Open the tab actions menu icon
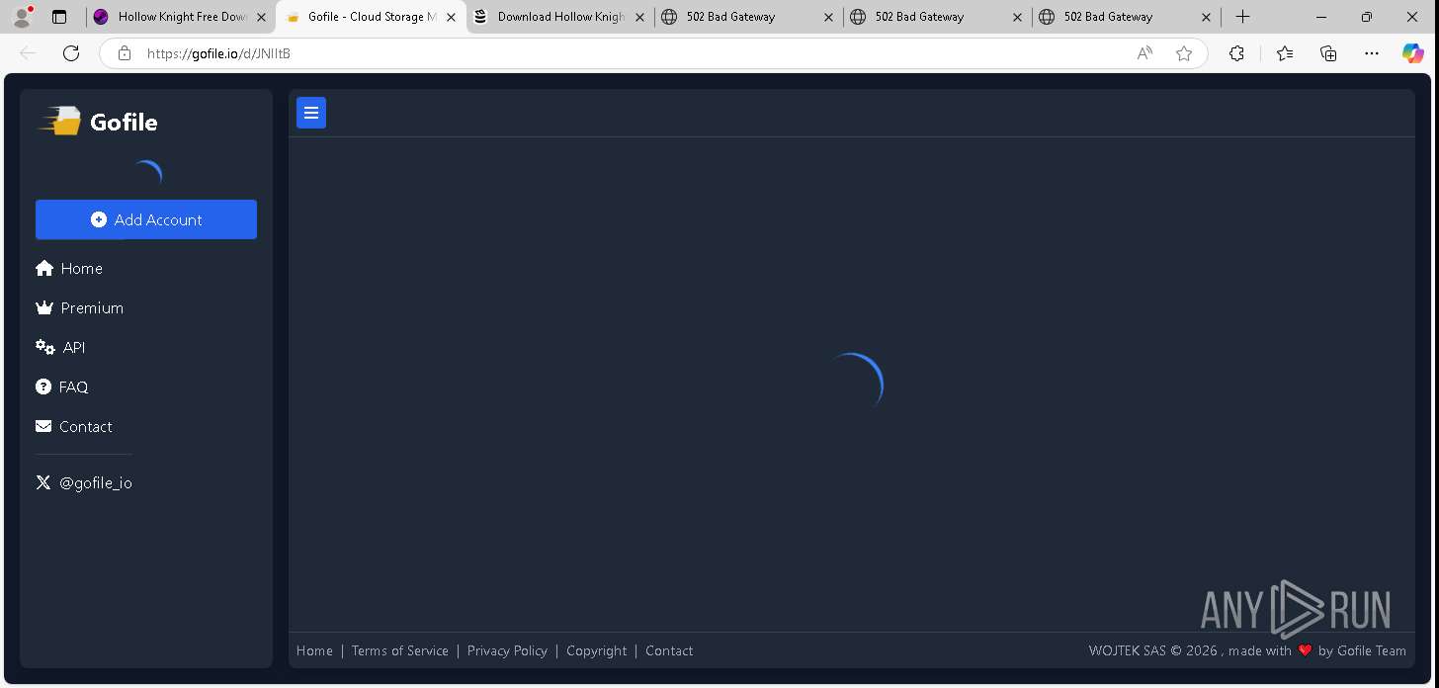Screen dimensions: 1439x688 [59, 17]
